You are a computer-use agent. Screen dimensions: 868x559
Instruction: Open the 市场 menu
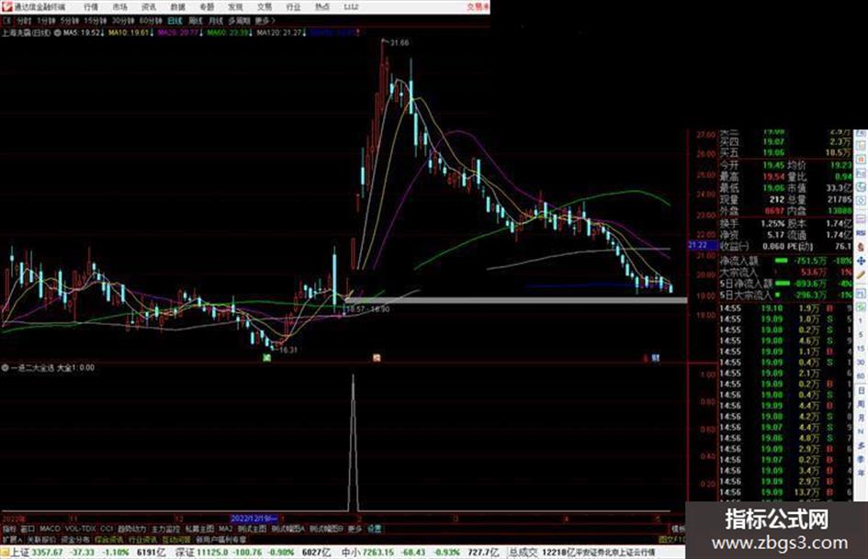pyautogui.click(x=119, y=6)
